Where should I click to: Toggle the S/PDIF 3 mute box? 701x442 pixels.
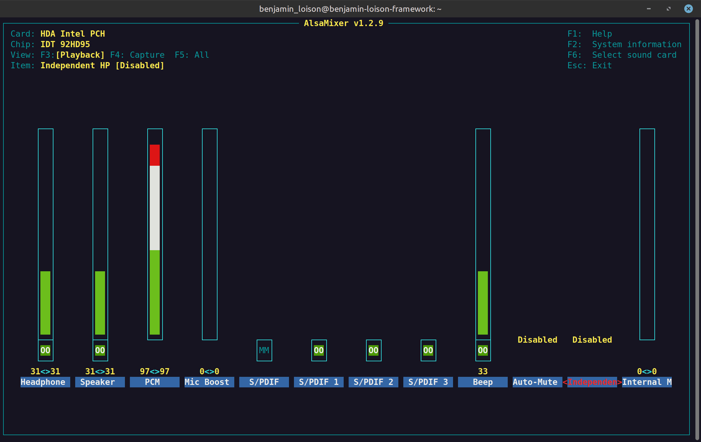click(x=428, y=350)
